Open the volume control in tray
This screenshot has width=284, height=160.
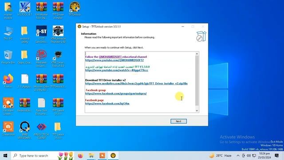[248, 156]
